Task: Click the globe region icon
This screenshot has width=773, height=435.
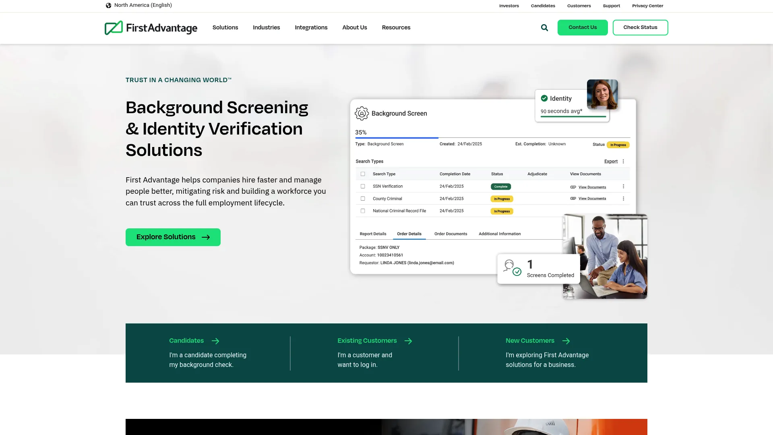Action: point(108,6)
